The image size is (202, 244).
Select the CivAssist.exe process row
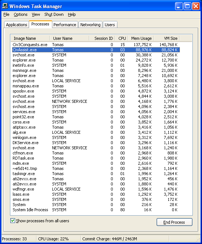coord(95,50)
